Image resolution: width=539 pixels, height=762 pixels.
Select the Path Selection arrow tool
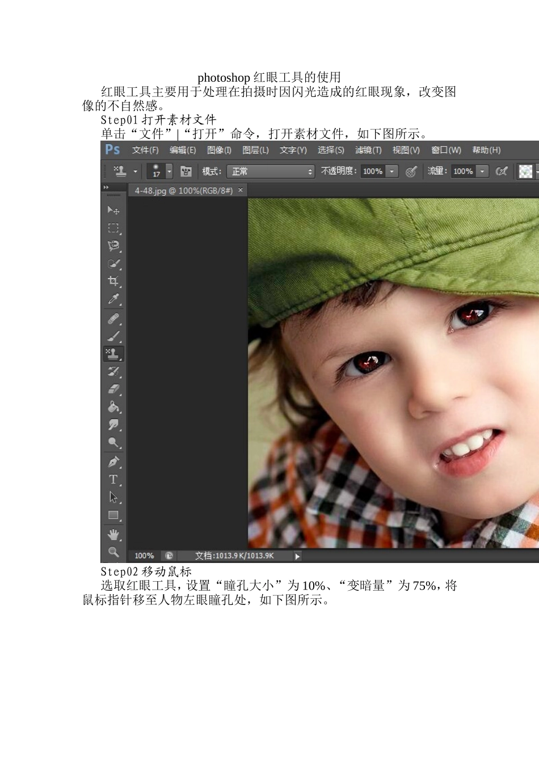coord(113,497)
